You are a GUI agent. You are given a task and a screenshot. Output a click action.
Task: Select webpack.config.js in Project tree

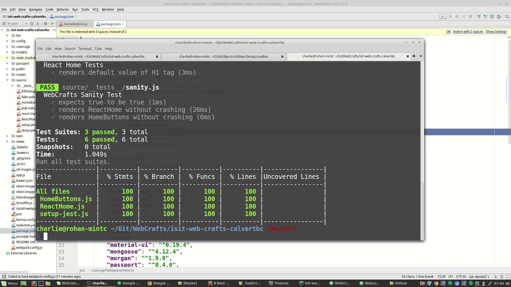pyautogui.click(x=29, y=248)
